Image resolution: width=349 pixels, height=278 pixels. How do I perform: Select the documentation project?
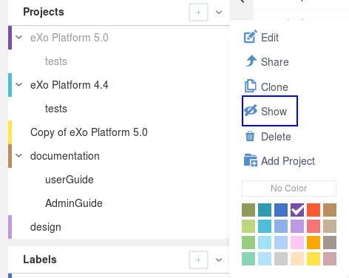coord(65,156)
